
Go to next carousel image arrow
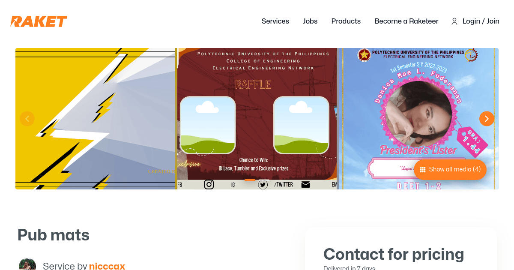pos(487,119)
